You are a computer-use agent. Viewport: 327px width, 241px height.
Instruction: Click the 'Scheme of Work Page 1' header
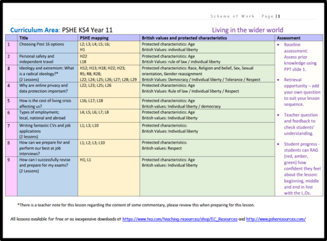click(245, 16)
